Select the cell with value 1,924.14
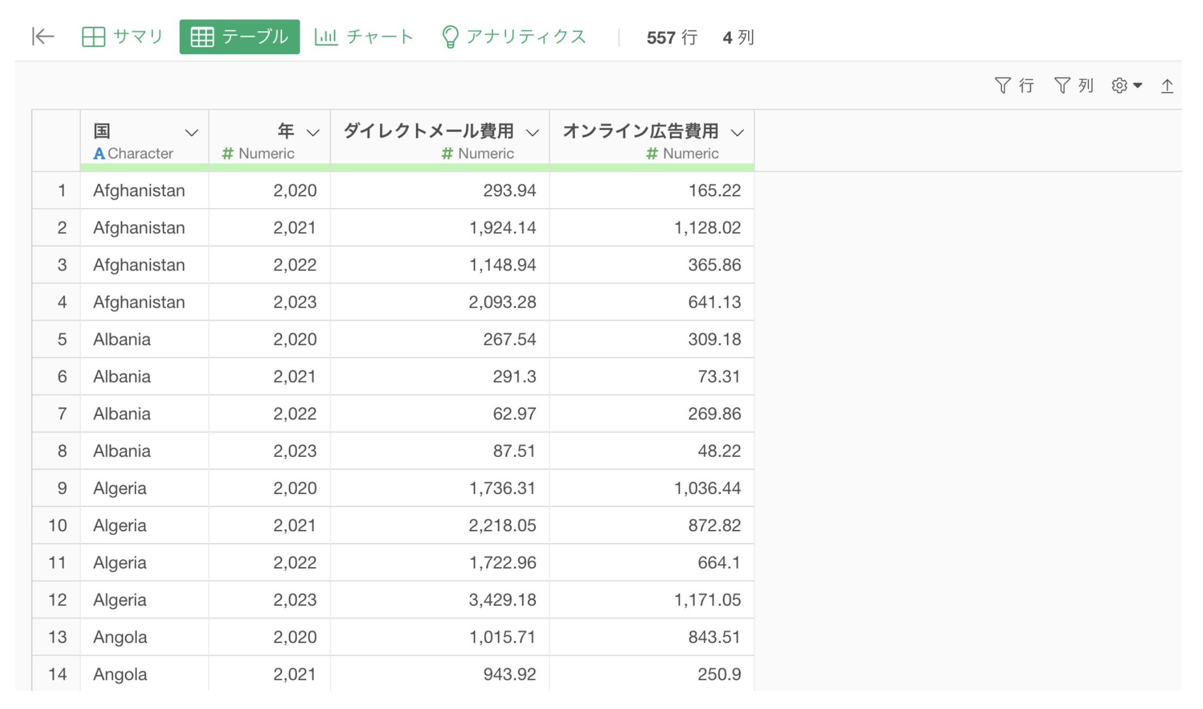1203x709 pixels. pos(440,227)
